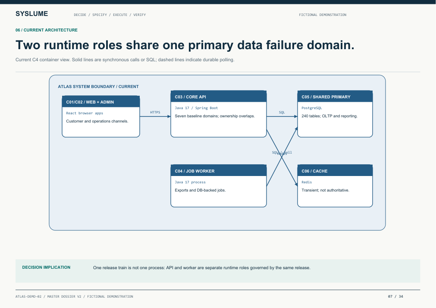Image resolution: width=436 pixels, height=308 pixels.
Task: Click the '07 / 34' page number
Action: point(395,297)
